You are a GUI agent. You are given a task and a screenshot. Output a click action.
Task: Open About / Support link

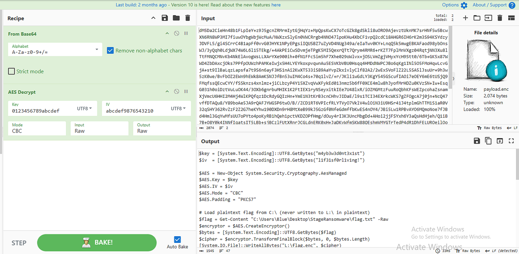coord(490,5)
